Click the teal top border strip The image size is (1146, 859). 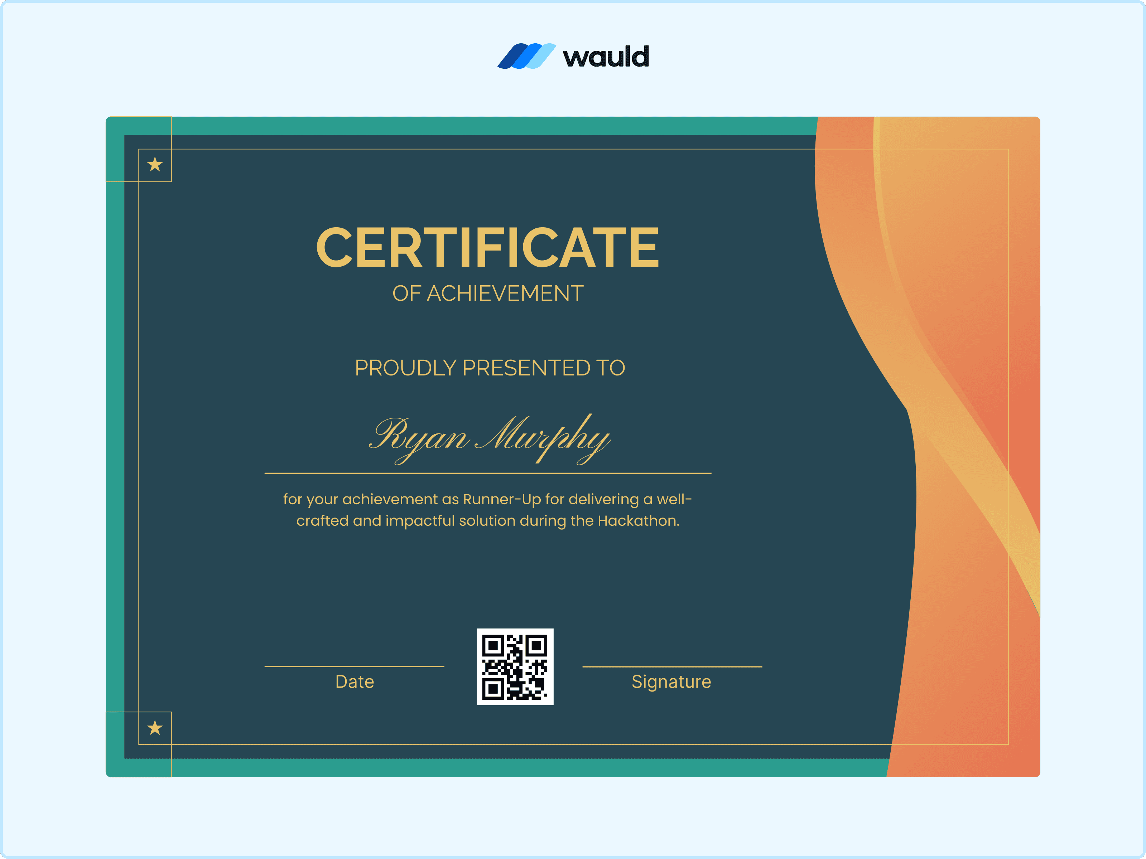(x=466, y=125)
